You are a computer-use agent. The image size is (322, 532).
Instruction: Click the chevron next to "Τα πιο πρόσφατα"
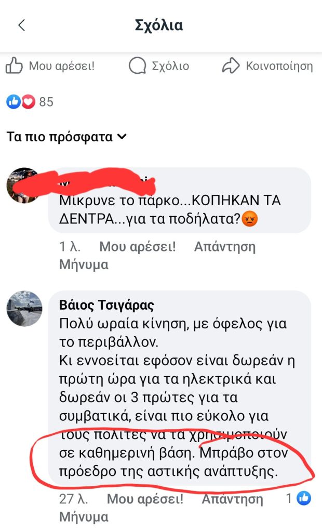point(122,138)
